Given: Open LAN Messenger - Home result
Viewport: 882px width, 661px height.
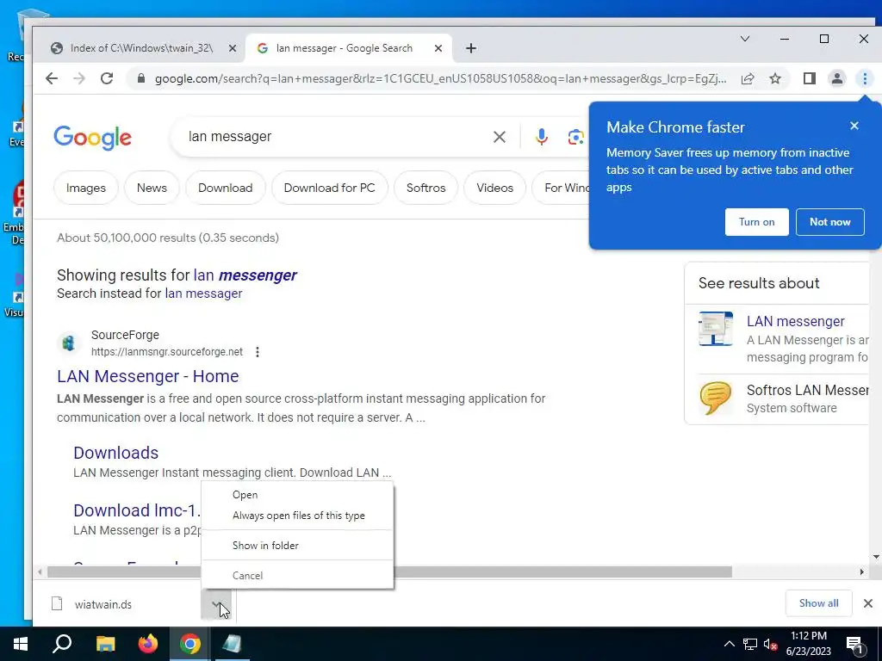Looking at the screenshot, I should (148, 376).
